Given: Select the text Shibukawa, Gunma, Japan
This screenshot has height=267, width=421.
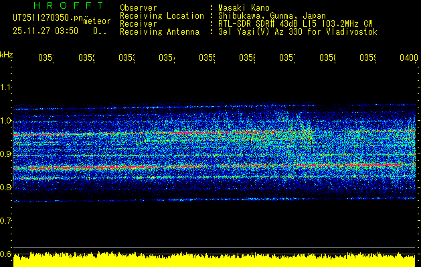Looking at the screenshot, I should pos(272,16).
